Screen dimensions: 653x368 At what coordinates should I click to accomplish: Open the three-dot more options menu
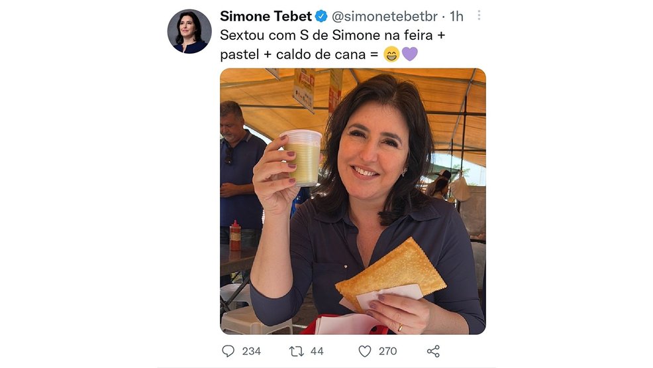tap(479, 15)
